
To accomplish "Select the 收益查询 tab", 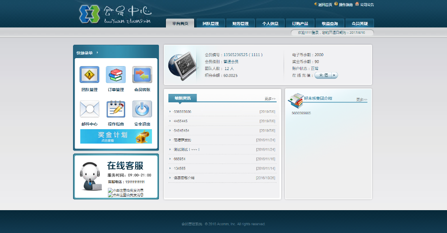I will coord(330,23).
